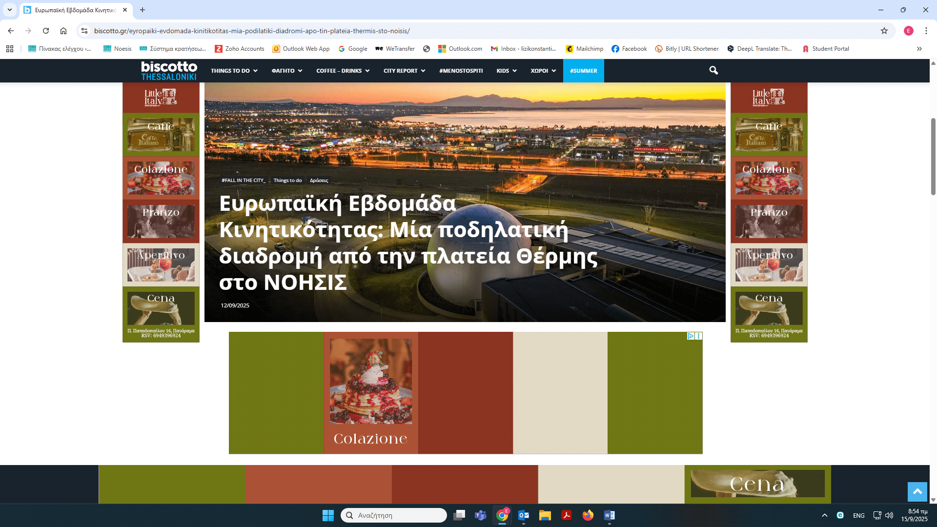Click the Home button in the browser toolbar
Viewport: 937px width, 527px height.
[63, 31]
